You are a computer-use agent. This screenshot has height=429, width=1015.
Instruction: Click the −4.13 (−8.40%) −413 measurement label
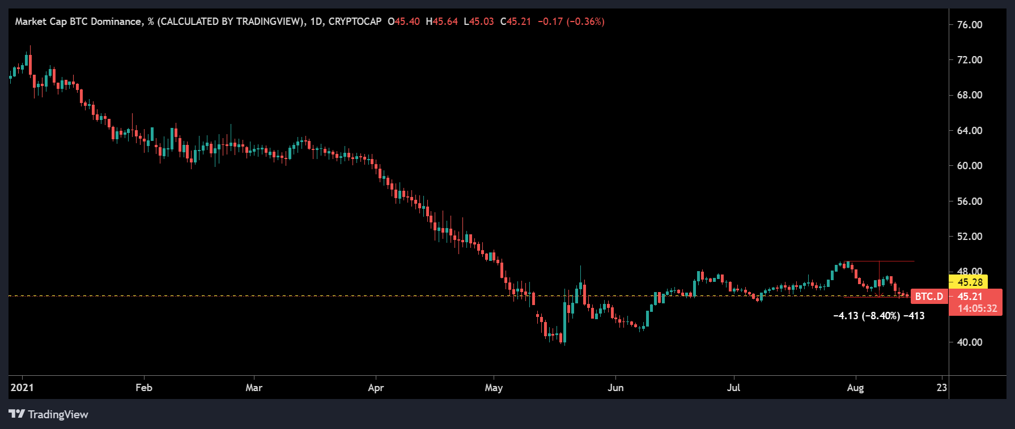pyautogui.click(x=879, y=316)
